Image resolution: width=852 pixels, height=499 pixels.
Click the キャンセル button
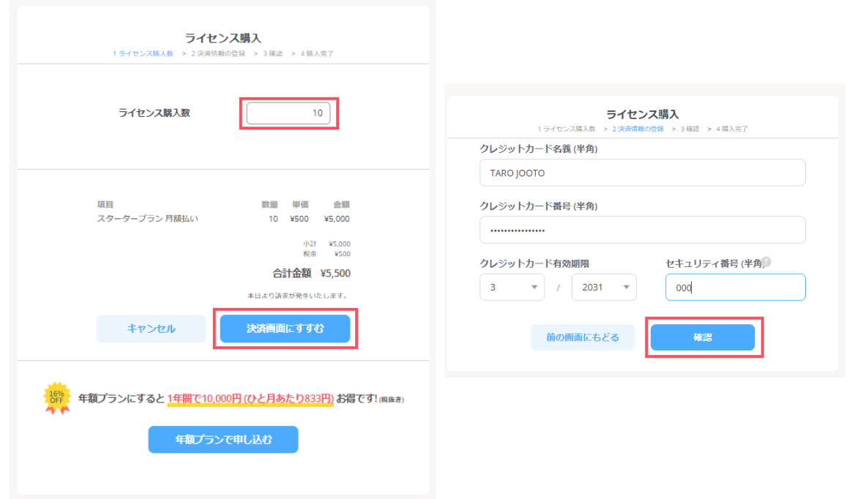point(151,329)
